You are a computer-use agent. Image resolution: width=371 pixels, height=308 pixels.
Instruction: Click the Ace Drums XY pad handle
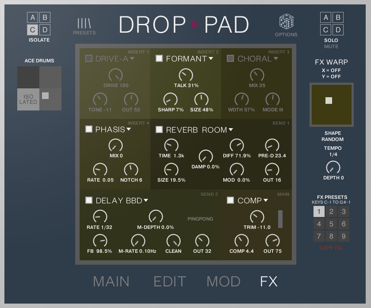point(45,96)
